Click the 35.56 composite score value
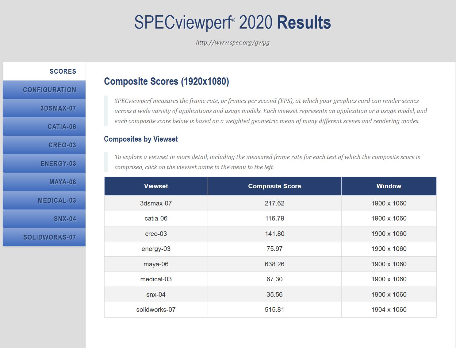456x348 pixels. tap(274, 295)
